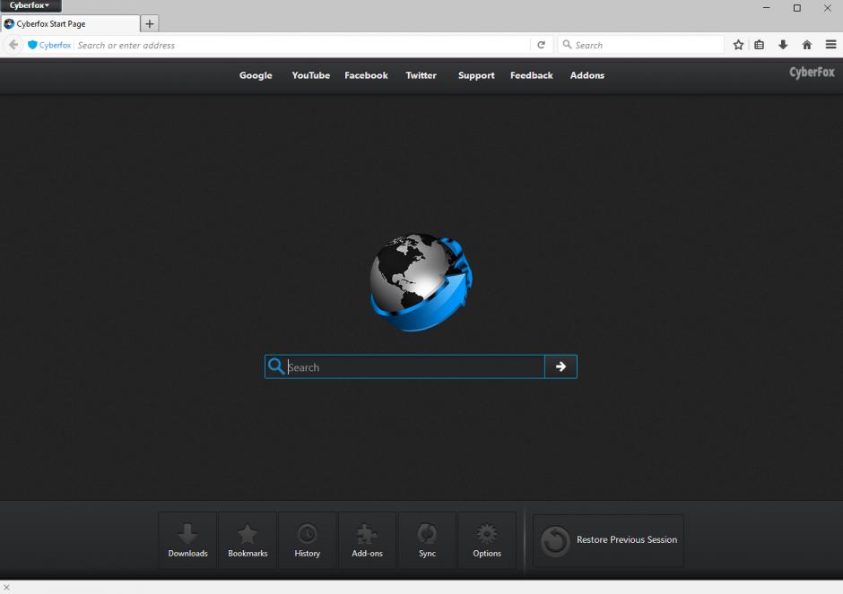Open the Facebook link
Image resolution: width=843 pixels, height=594 pixels.
tap(366, 75)
